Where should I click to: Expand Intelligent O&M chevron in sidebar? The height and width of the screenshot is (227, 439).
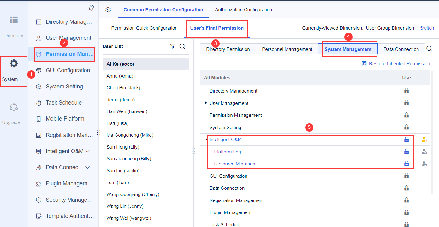click(88, 151)
